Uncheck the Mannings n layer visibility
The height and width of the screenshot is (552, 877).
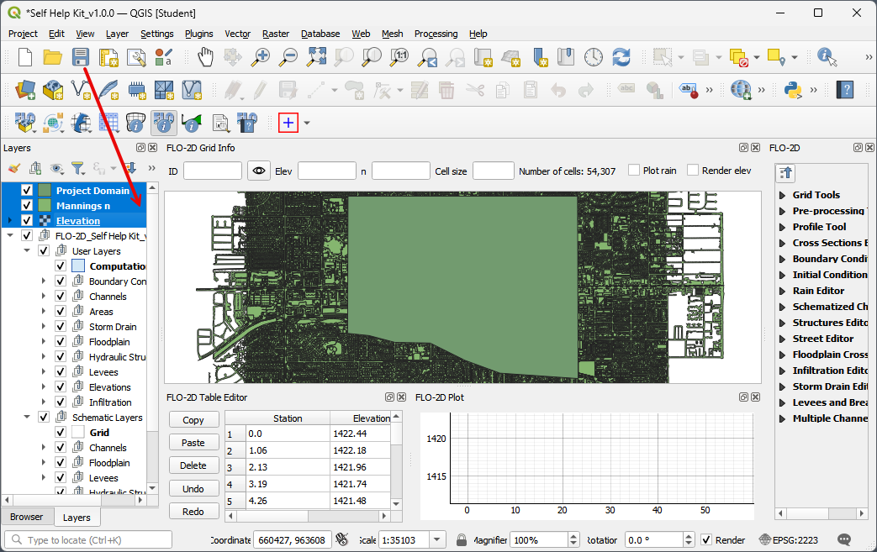click(x=27, y=206)
